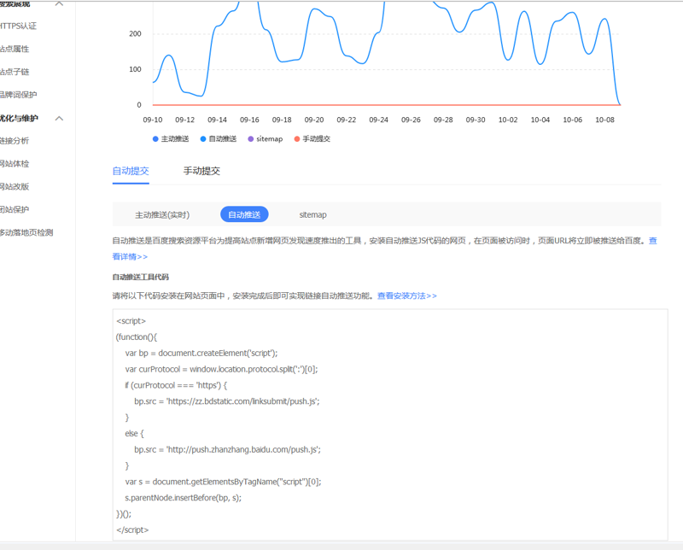Switch to 自动提交 tab

(131, 171)
